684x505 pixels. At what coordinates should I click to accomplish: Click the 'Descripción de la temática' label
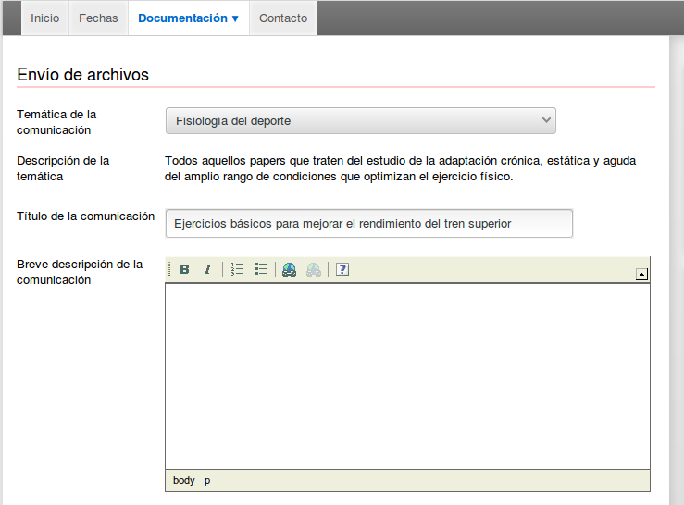(63, 168)
